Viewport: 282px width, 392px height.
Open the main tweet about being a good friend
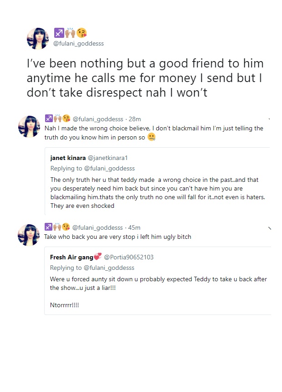145,78
